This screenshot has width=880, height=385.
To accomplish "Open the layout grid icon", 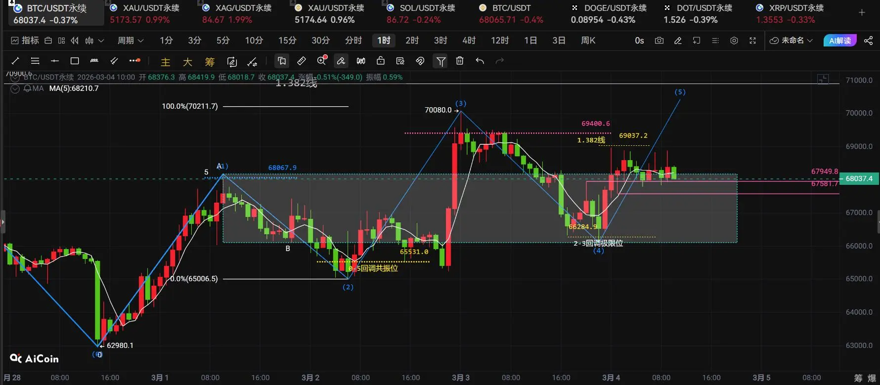I will tap(61, 41).
